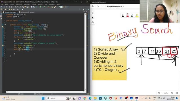Click the Writable status in Eclipse status bar
Image resolution: width=180 pixels, height=101 pixels.
22,94
